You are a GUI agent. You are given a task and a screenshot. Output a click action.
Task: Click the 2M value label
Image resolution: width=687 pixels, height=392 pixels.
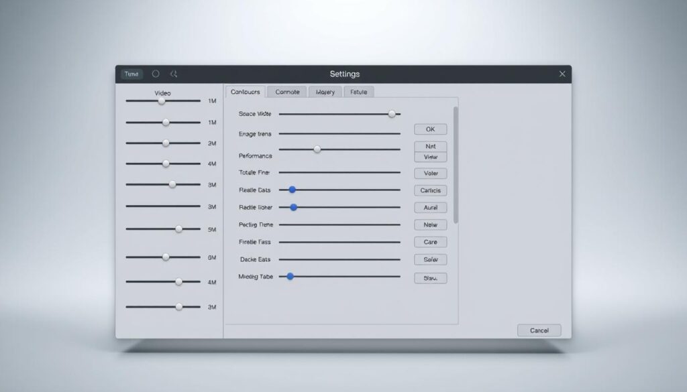212,143
